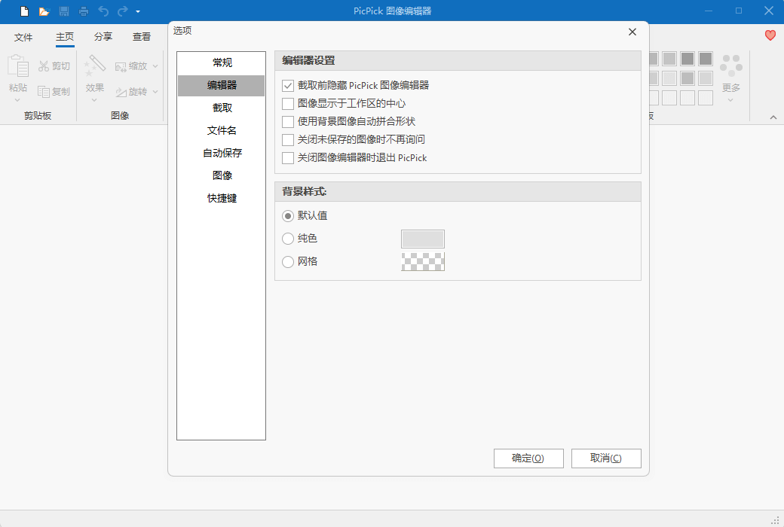Select 编辑器 in options list
This screenshot has height=527, width=784.
(222, 85)
